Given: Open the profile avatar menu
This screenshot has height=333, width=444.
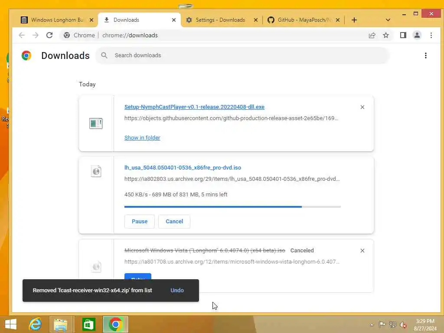Looking at the screenshot, I should pos(417,35).
